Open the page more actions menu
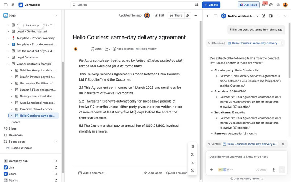The height and width of the screenshot is (182, 291). point(195,16)
